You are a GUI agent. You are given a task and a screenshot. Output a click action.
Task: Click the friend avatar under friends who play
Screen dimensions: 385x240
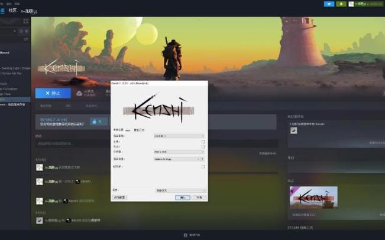tap(294, 130)
